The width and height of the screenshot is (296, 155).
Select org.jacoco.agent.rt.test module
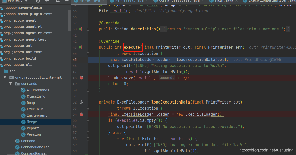28,33
